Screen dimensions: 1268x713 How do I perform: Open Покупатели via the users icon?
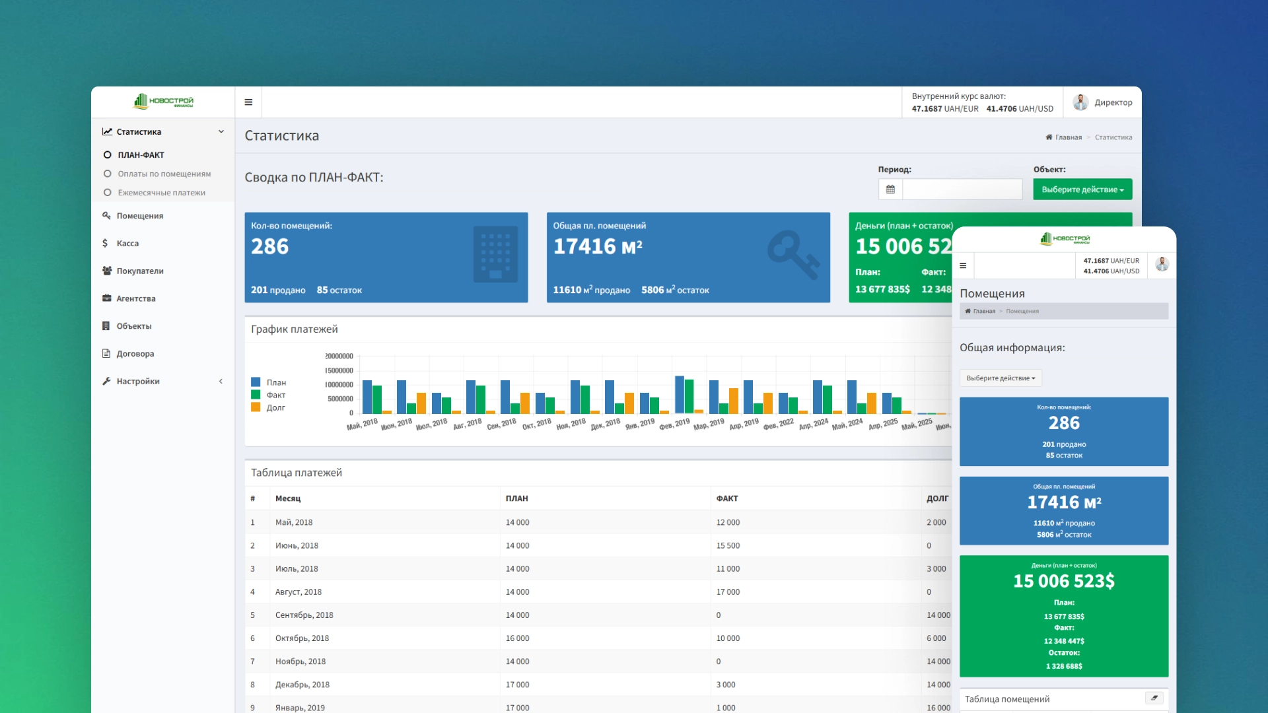[106, 271]
